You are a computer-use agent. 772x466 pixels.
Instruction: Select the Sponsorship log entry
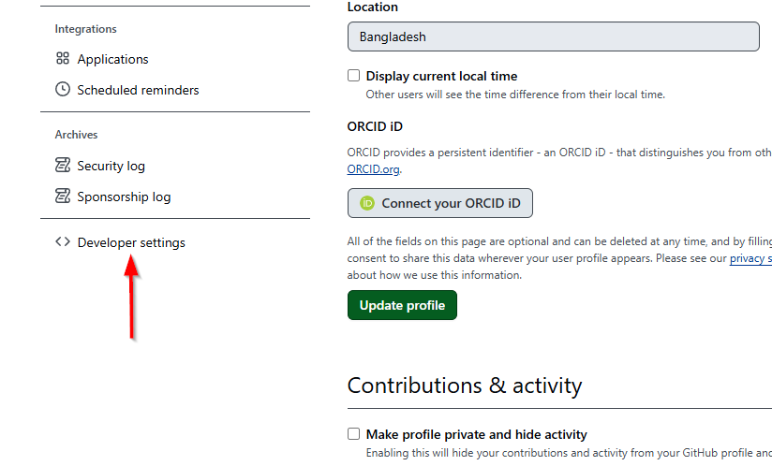click(124, 197)
